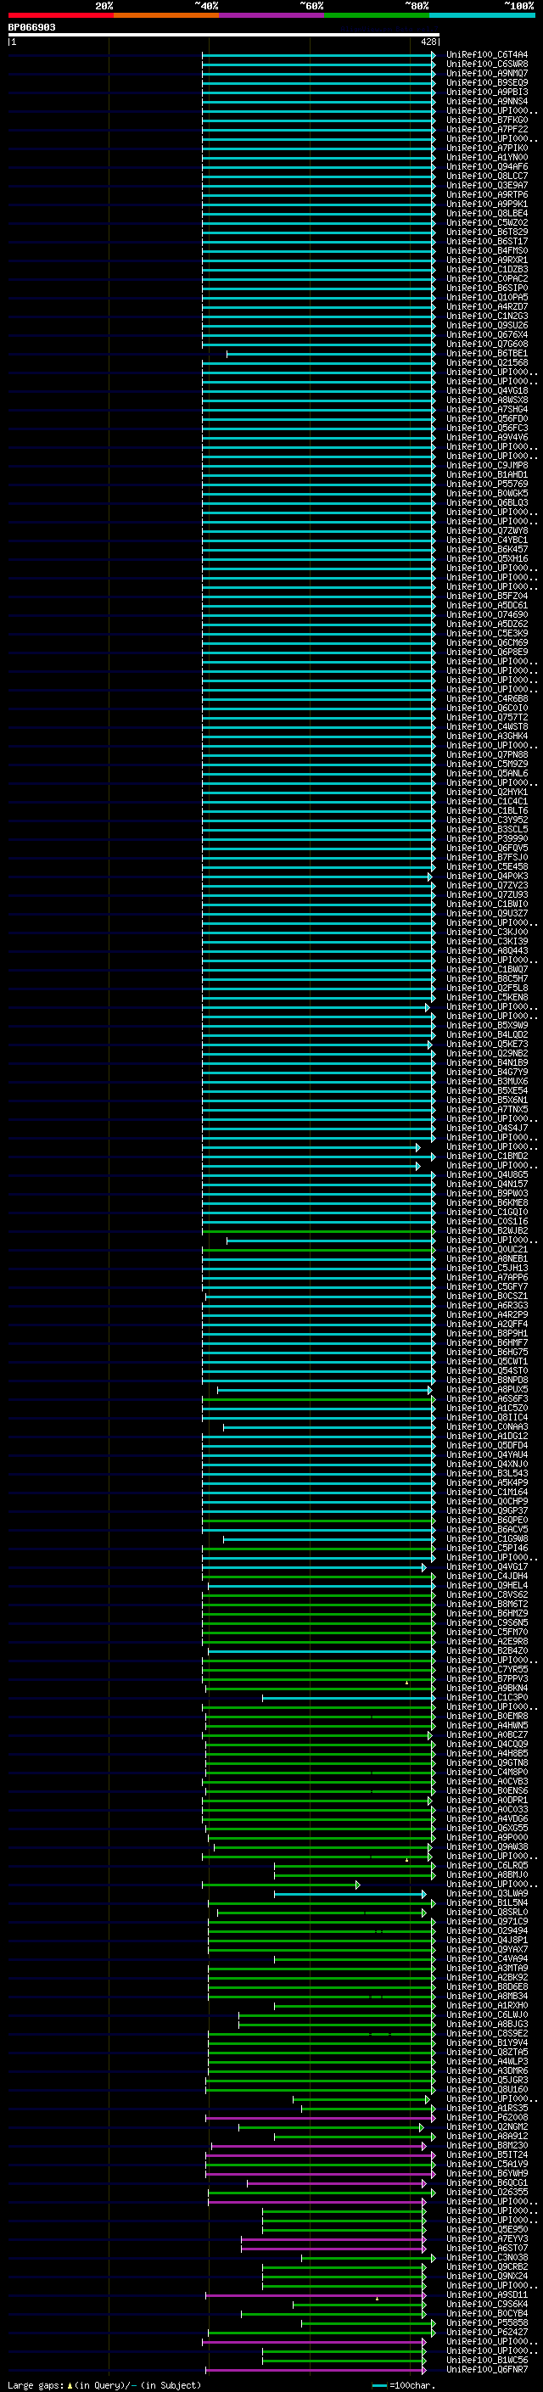Screen dimensions: 543x2392
Task: Click the cyan ~100% identity legend bar
Action: (483, 15)
